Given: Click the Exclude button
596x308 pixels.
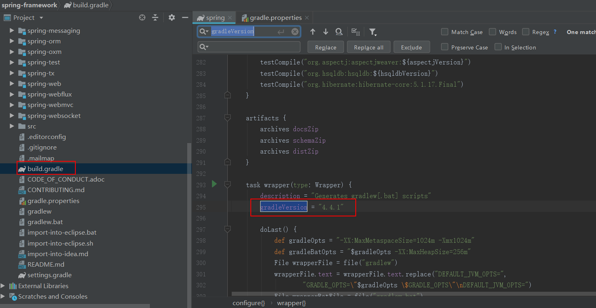Looking at the screenshot, I should tap(412, 47).
